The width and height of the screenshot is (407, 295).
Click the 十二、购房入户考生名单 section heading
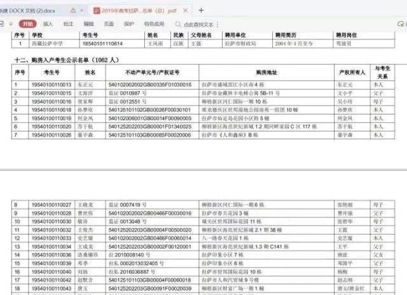59,60
